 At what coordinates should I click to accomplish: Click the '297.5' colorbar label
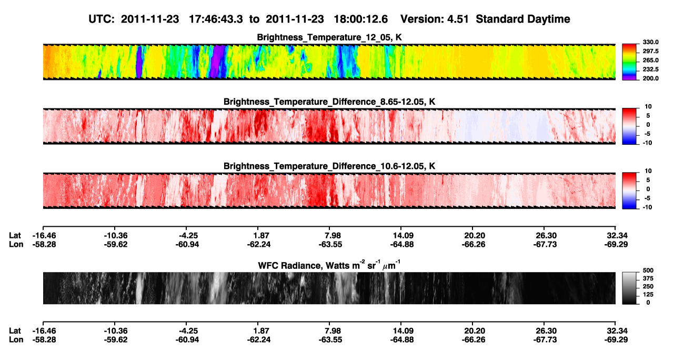coord(650,52)
